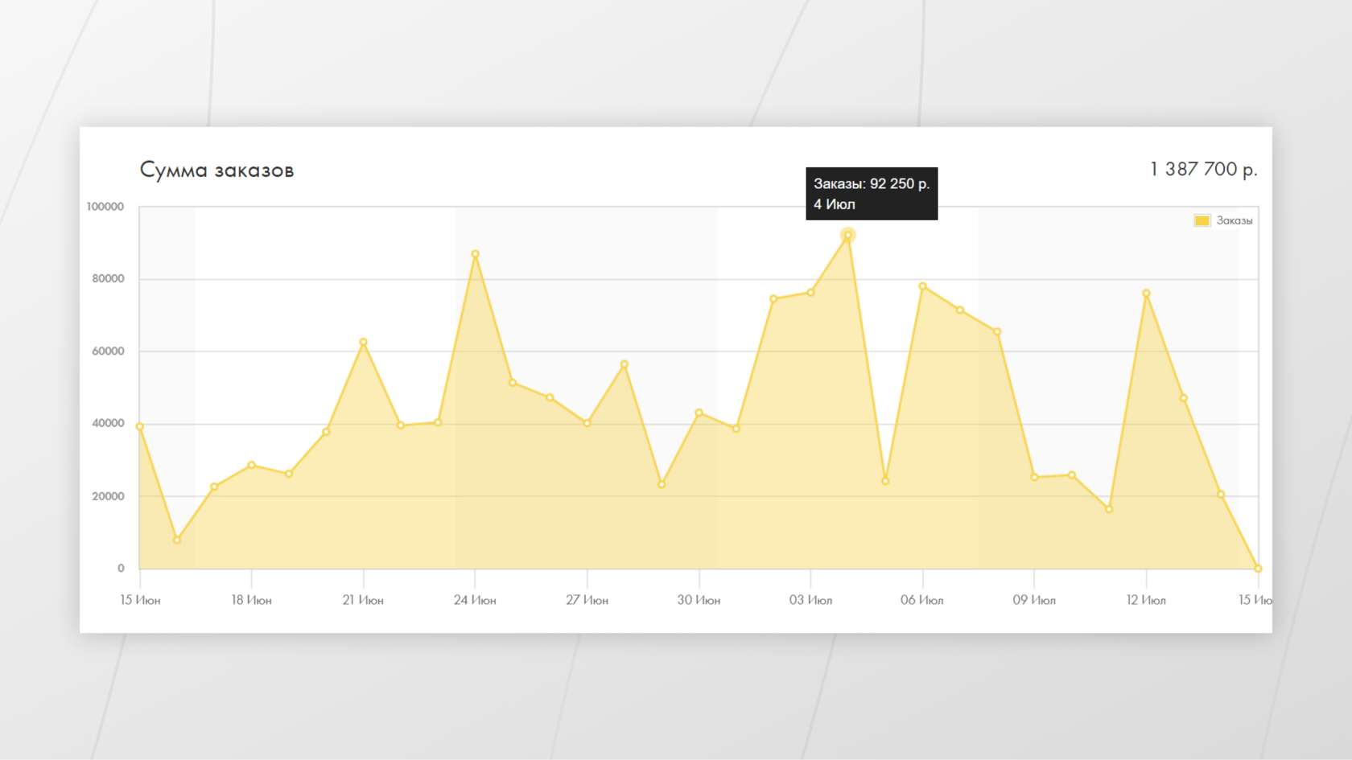Click the 14 Июл data point
This screenshot has width=1352, height=760.
tap(1221, 495)
